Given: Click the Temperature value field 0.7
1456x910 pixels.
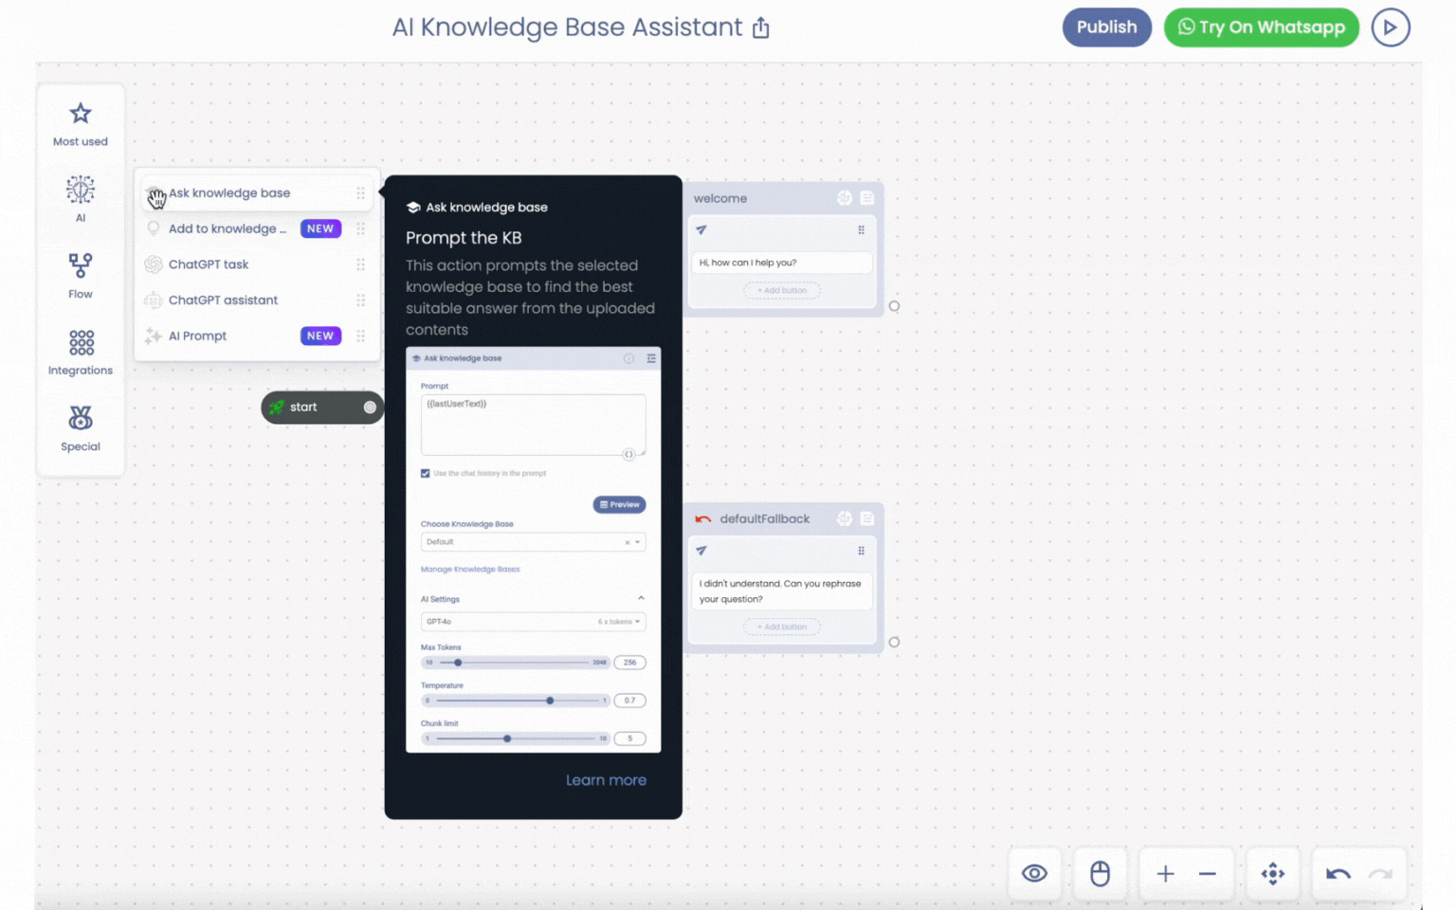Looking at the screenshot, I should (x=629, y=701).
